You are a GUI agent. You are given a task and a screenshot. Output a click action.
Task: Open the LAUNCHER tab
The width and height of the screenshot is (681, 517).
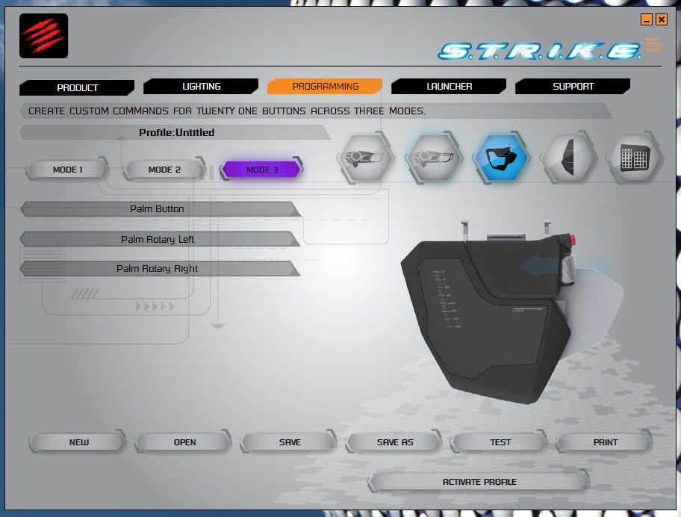tap(449, 87)
